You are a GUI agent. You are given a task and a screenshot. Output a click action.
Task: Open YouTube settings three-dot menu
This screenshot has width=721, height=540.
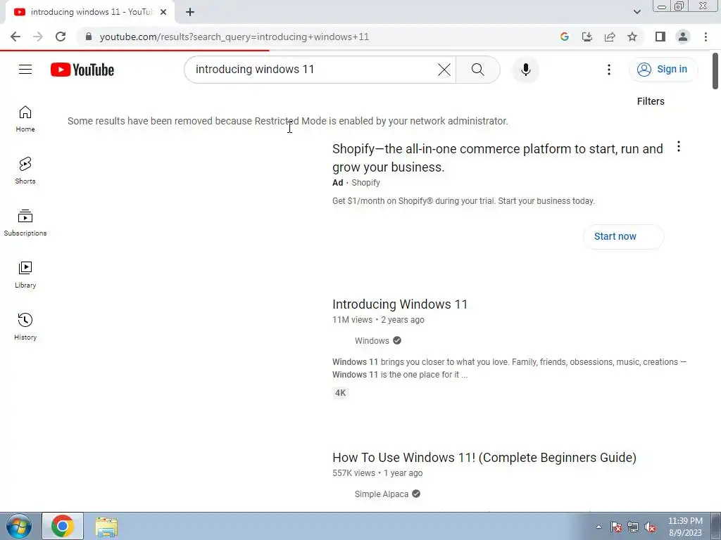point(609,70)
